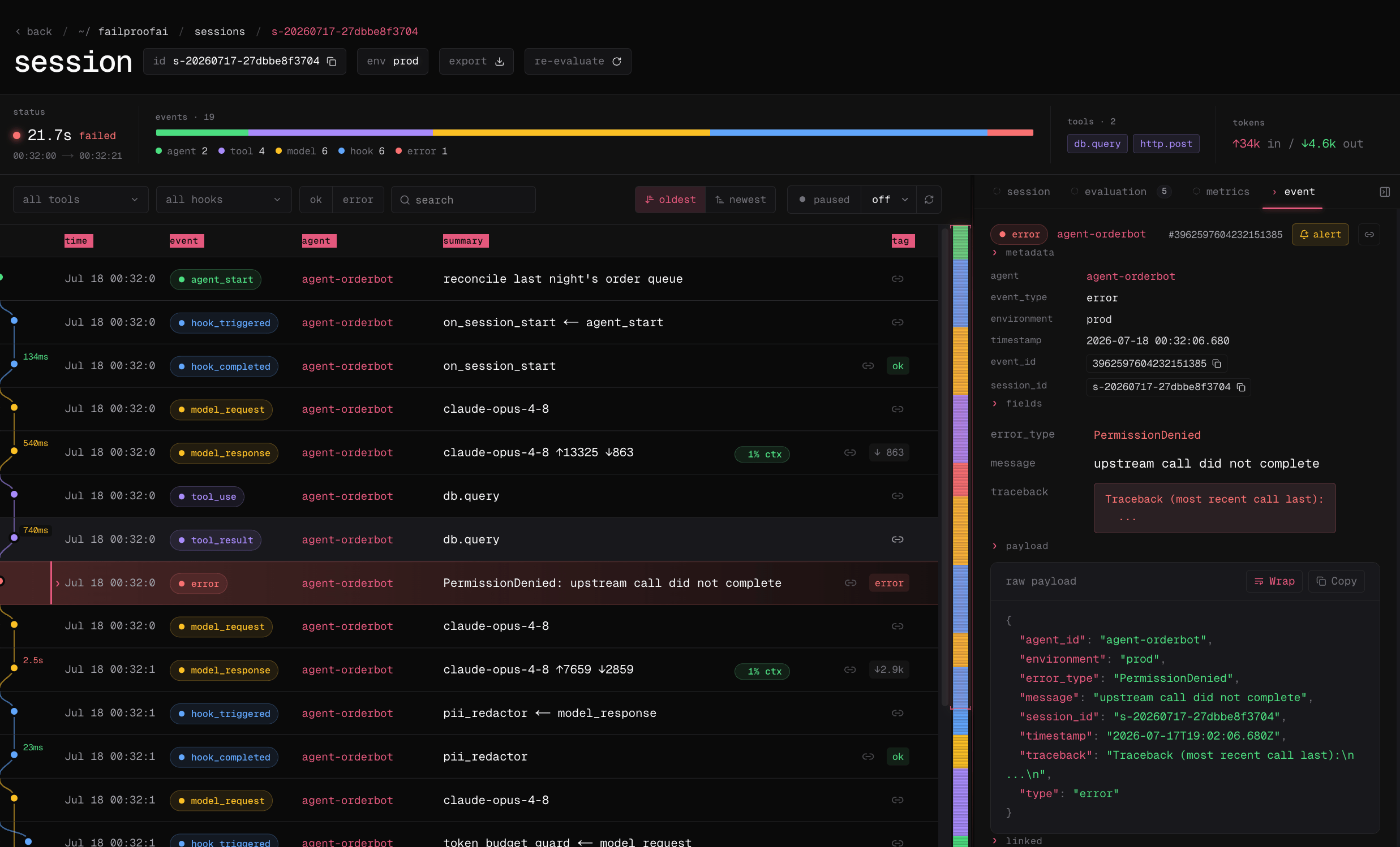Select the http.post tool chip
The image size is (1400, 847).
coord(1166,144)
